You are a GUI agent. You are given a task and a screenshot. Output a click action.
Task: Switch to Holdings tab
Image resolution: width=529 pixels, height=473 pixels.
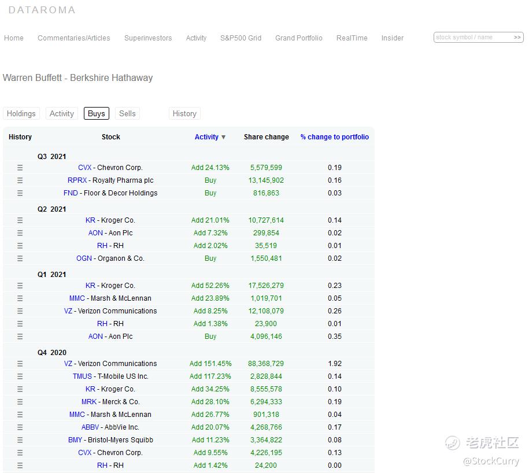point(21,114)
